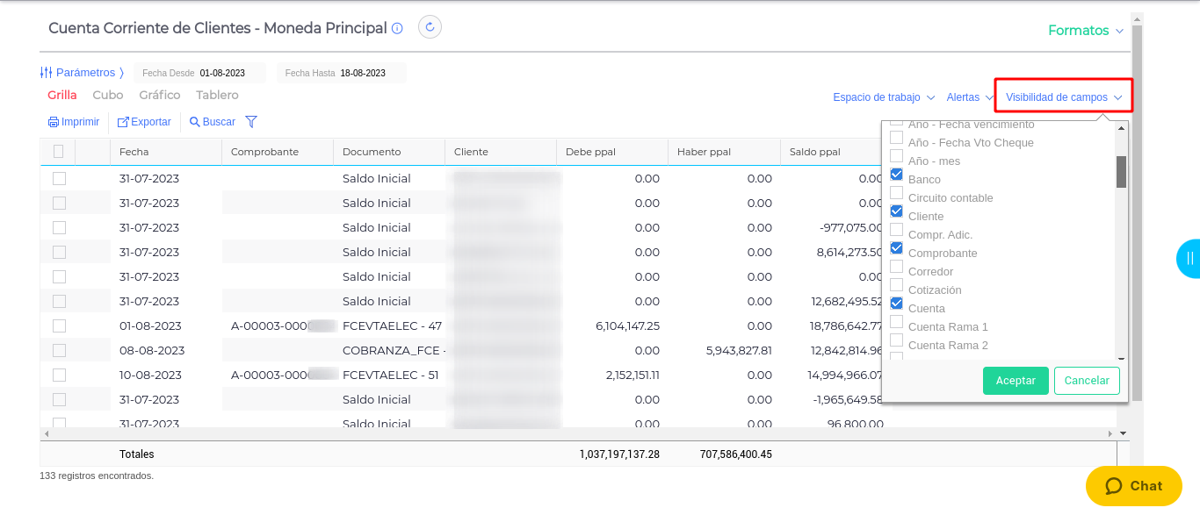The width and height of the screenshot is (1200, 515).
Task: Uncheck the Banco field checkbox
Action: click(896, 175)
